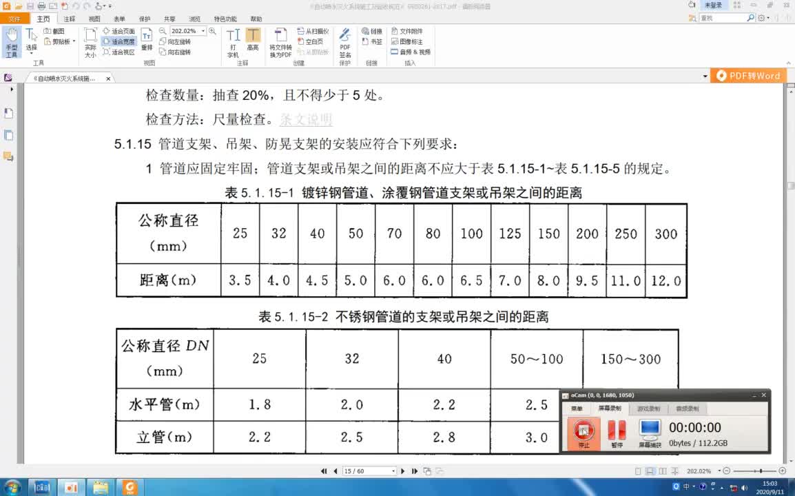
Task: Rotate view right (向右旋转)
Action: tap(175, 52)
